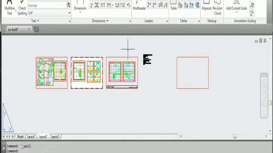Viewport: 273px width, 153px height.
Task: Go to next layout tab arrow
Action: click(10, 137)
